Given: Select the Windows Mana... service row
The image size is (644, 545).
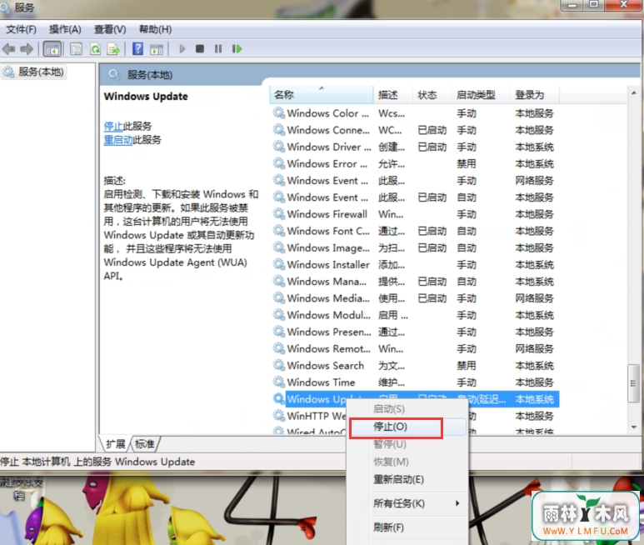Looking at the screenshot, I should [x=415, y=282].
